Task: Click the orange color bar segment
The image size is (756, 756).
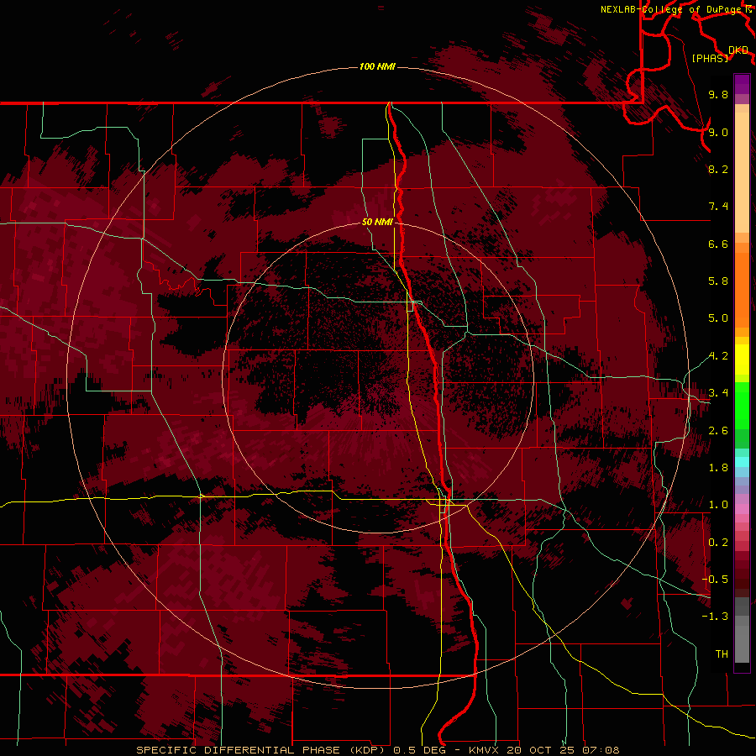Action: 742,290
